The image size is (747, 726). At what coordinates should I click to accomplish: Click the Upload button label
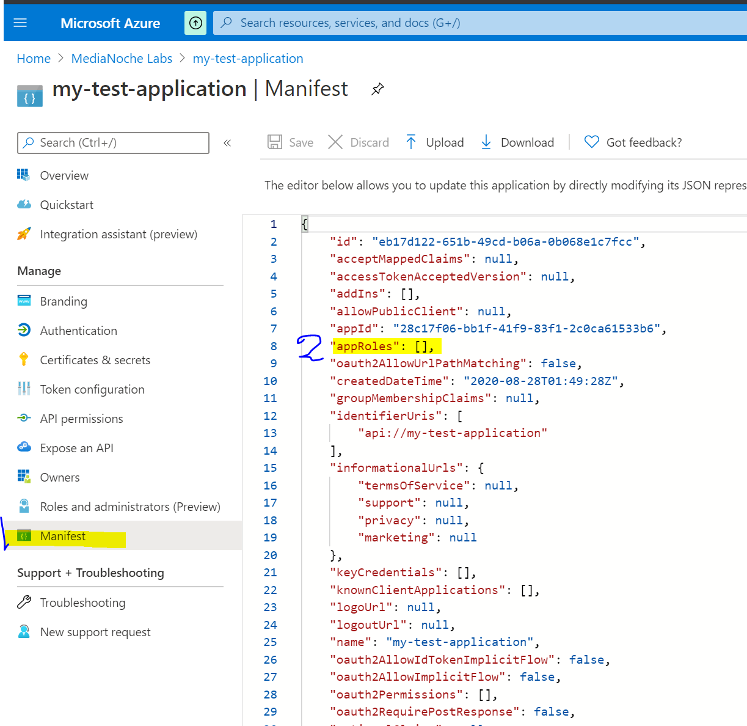click(445, 143)
